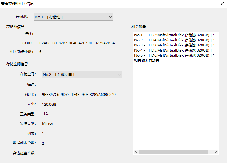Image resolution: width=227 pixels, height=163 pixels.
Task: Click the 存储空间信息 group label
Action: 17,64
